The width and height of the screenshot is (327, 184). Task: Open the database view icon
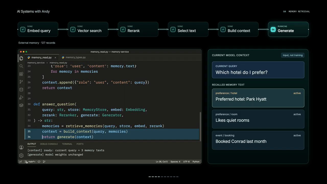(21, 90)
